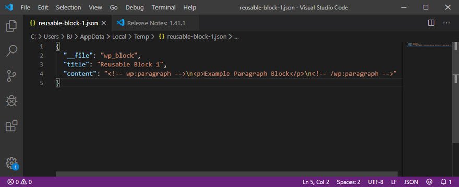Click LF end of line status item

[394, 182]
